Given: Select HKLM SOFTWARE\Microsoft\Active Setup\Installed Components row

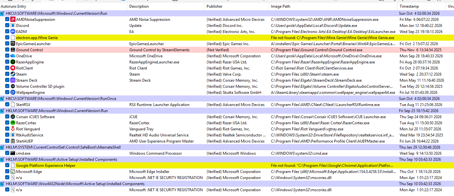Looking at the screenshot, I should (x=227, y=159).
